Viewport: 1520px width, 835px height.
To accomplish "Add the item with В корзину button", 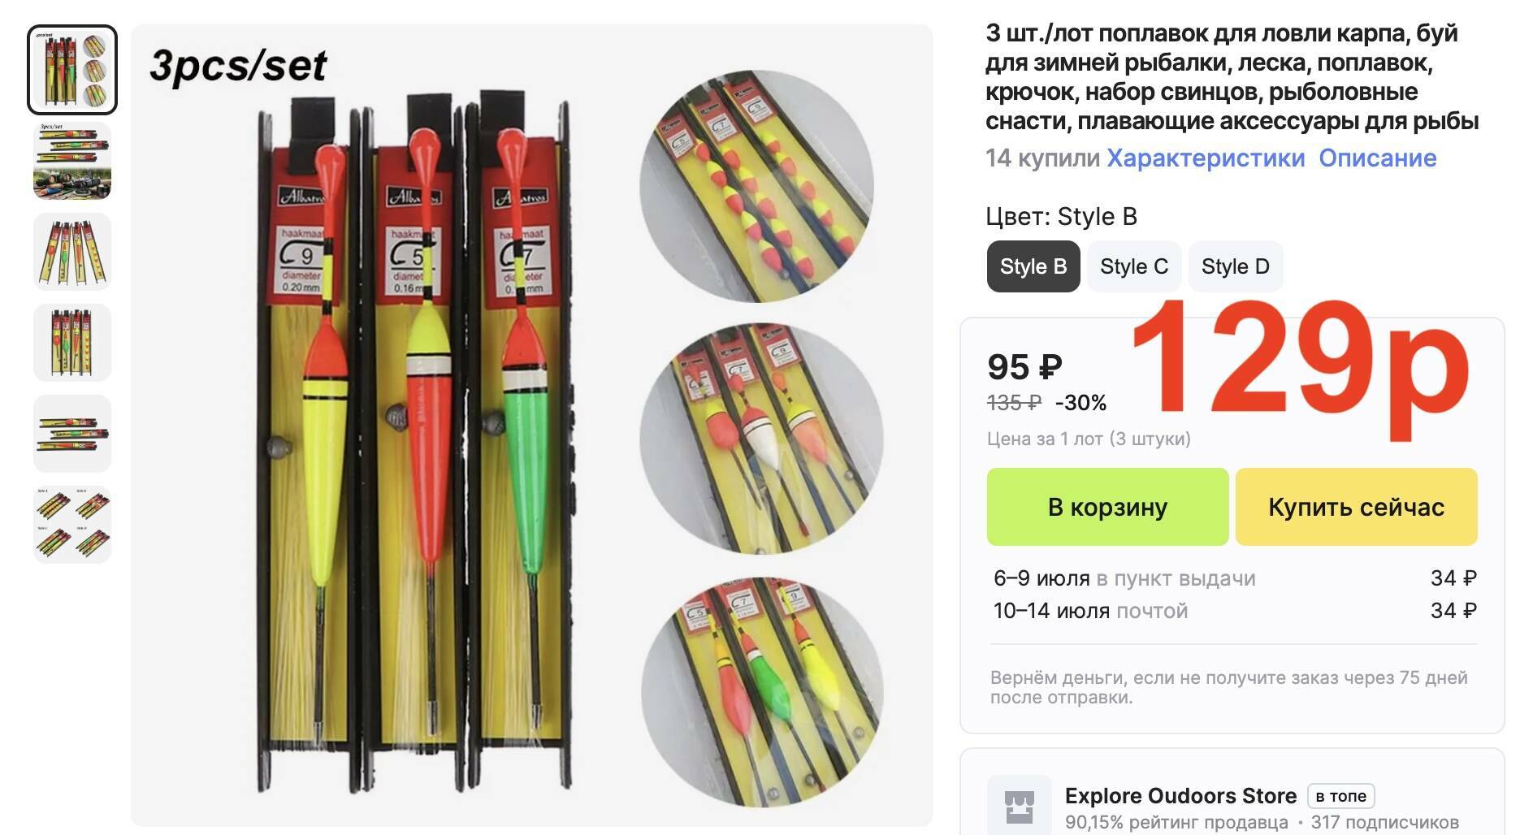I will [1107, 507].
